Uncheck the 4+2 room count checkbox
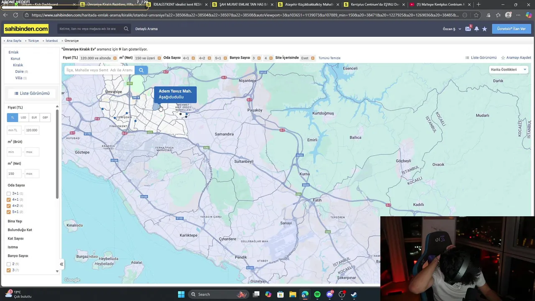Viewport: 535px width, 301px height. click(8, 206)
